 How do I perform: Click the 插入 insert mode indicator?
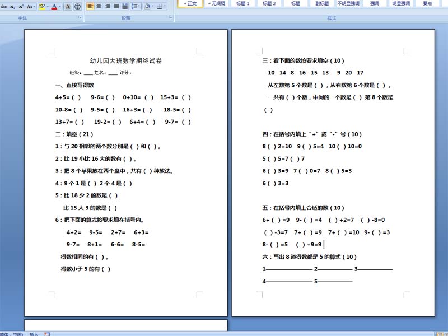(x=34, y=334)
